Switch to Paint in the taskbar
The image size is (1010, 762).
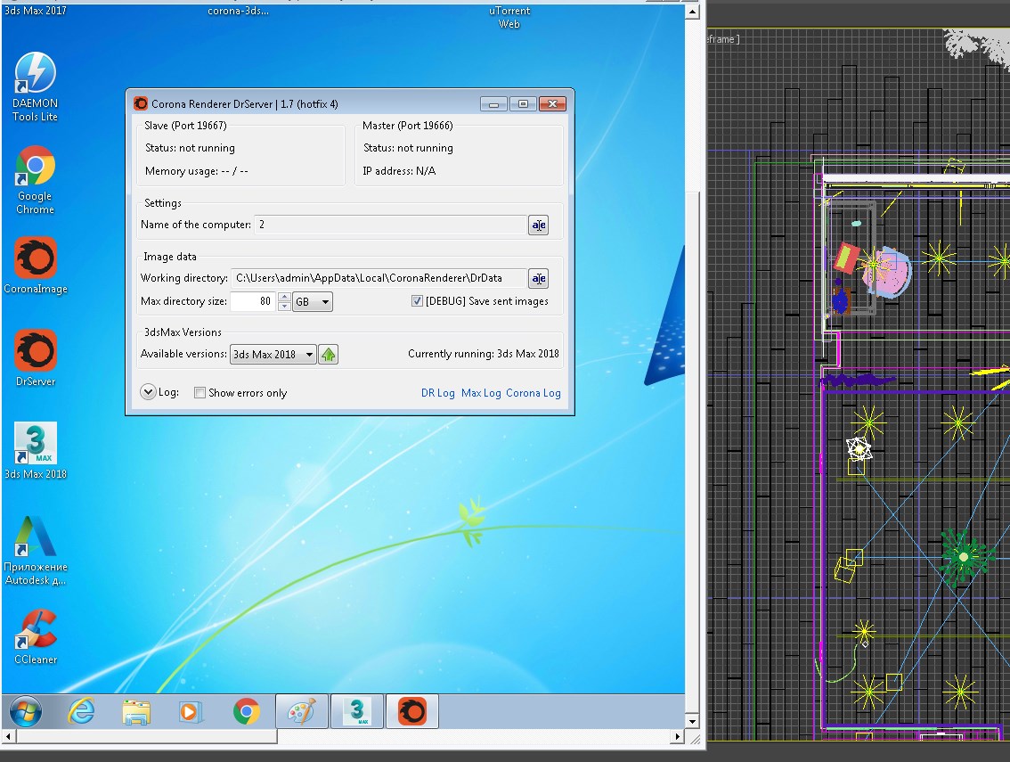(301, 712)
